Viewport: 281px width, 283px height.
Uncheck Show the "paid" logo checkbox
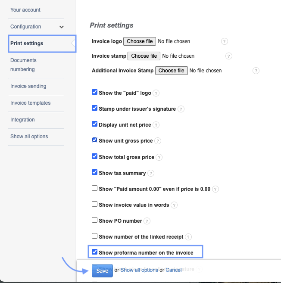point(95,92)
